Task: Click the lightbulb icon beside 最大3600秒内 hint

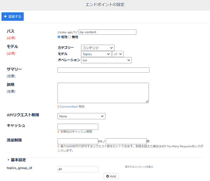Action: [58, 146]
